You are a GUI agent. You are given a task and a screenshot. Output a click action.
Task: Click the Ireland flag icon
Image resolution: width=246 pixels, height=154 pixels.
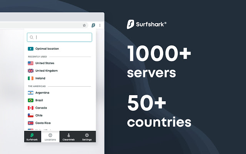(31, 78)
